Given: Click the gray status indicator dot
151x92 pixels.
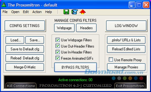Looking at the screenshot, I should point(119,78).
